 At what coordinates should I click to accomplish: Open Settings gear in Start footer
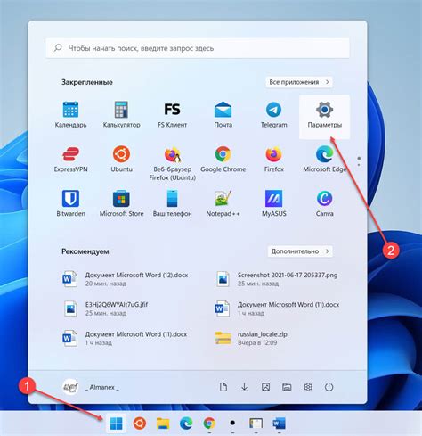tap(308, 387)
